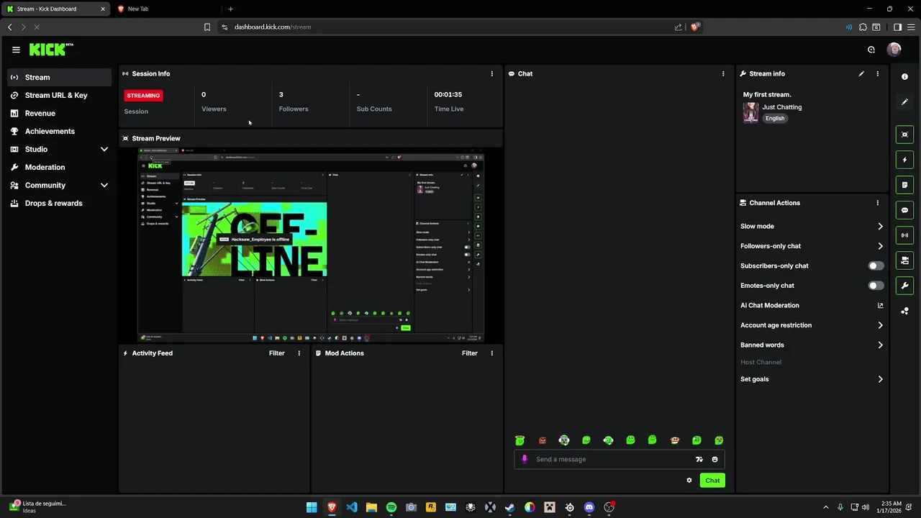Click the info icon in right sidebar
Screen dimensions: 921x518
[905, 77]
